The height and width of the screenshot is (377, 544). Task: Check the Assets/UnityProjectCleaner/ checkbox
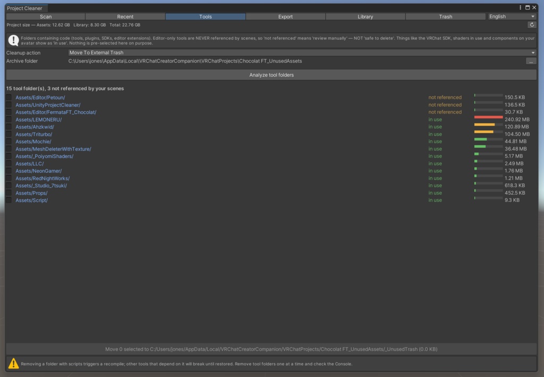click(x=8, y=105)
